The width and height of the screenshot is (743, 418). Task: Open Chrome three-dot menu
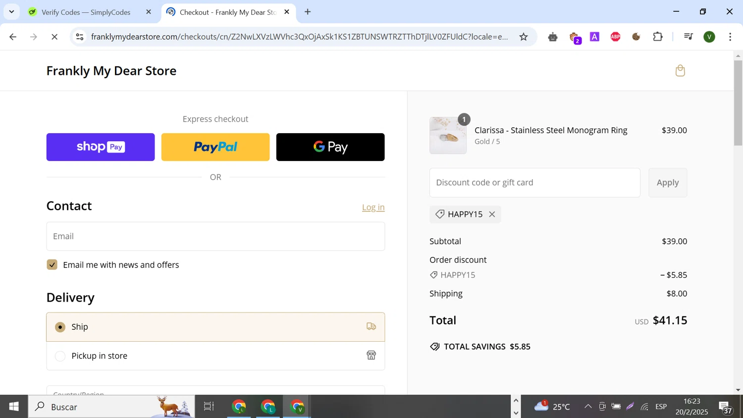click(x=730, y=37)
